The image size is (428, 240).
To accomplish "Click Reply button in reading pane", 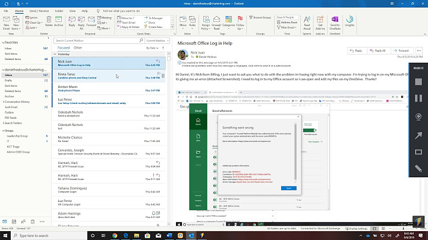I will (x=356, y=50).
